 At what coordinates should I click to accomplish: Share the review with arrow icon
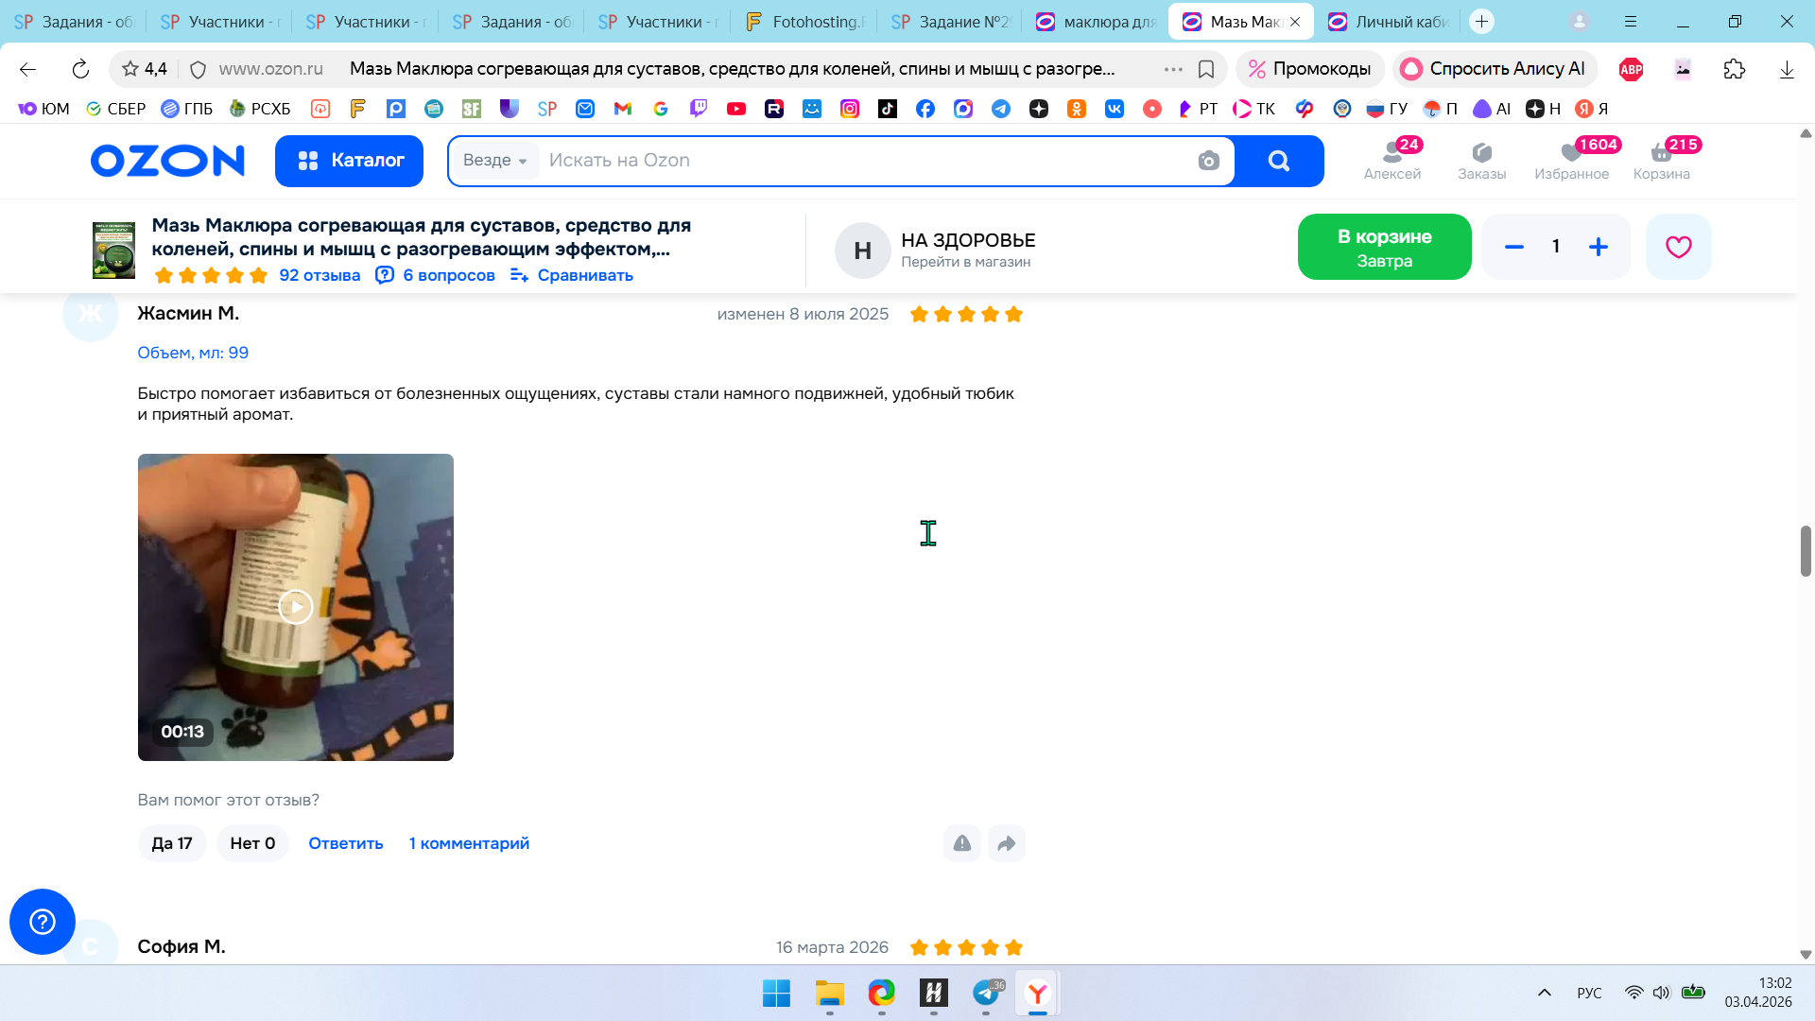click(1007, 843)
